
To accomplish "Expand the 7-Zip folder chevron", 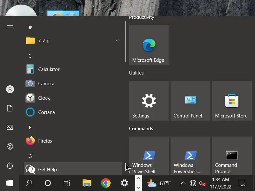I will 117,40.
